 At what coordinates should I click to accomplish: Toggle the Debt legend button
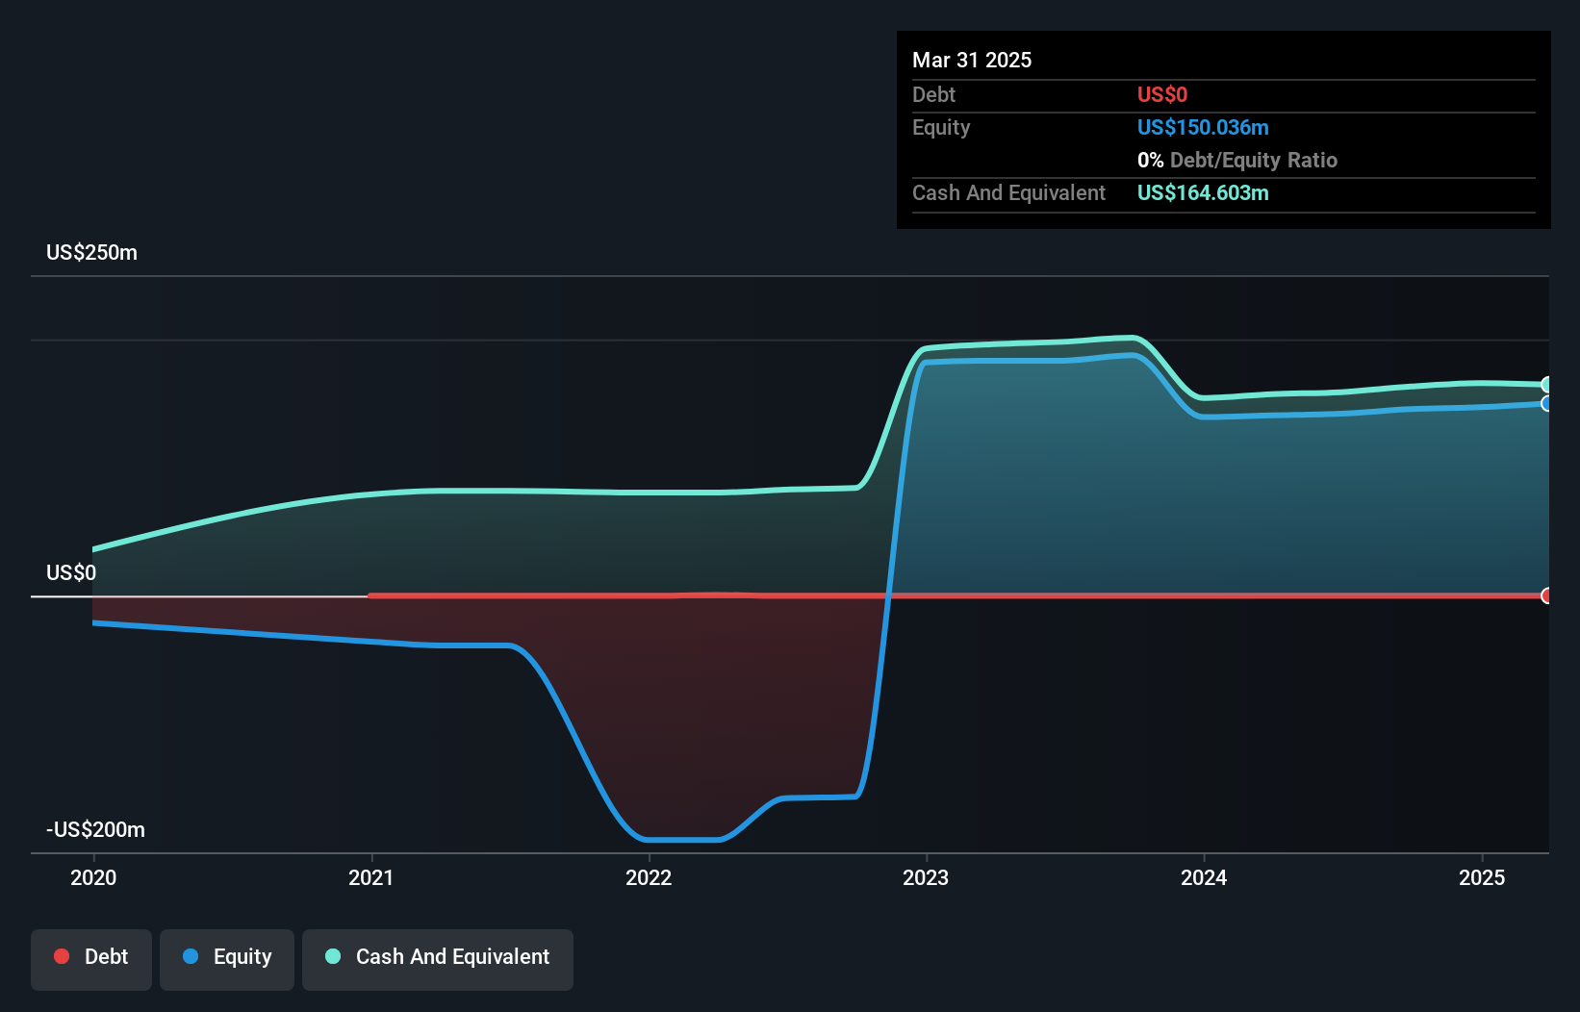(91, 959)
